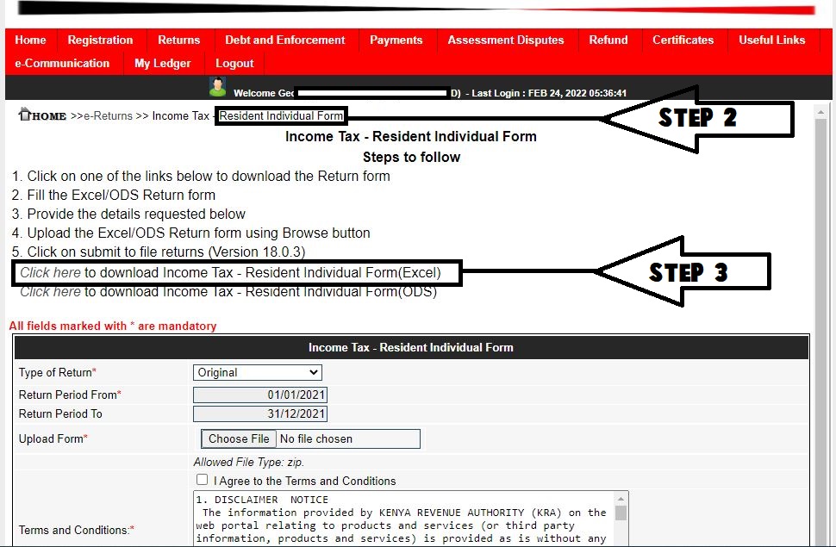The width and height of the screenshot is (836, 547).
Task: Open the Payments menu
Action: (396, 40)
